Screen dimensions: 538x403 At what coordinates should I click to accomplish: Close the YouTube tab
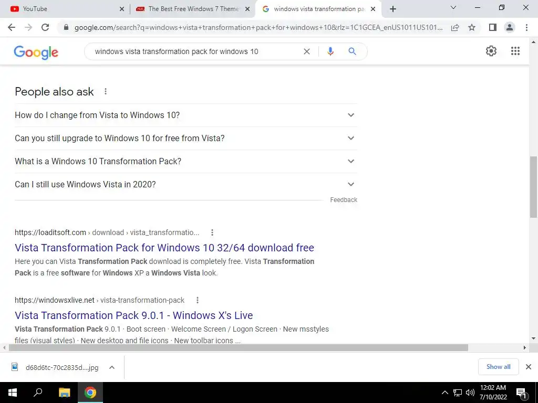click(x=122, y=9)
